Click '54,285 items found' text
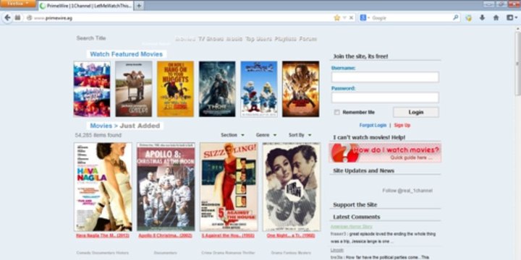 (98, 135)
